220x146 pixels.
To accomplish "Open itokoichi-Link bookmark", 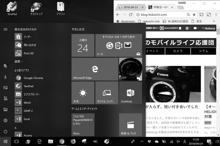I will click(149, 21).
